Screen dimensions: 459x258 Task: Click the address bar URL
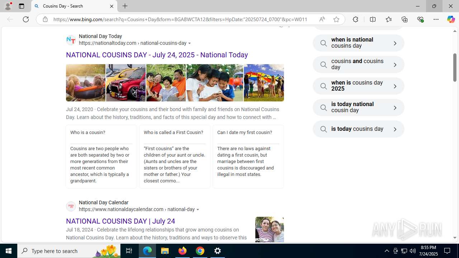[180, 19]
